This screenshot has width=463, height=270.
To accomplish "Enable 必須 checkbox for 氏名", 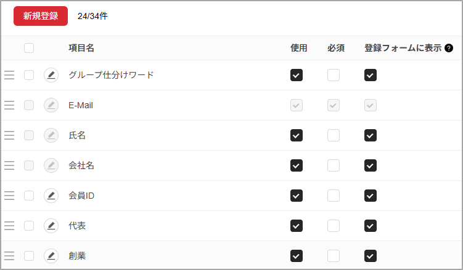I will (x=334, y=135).
